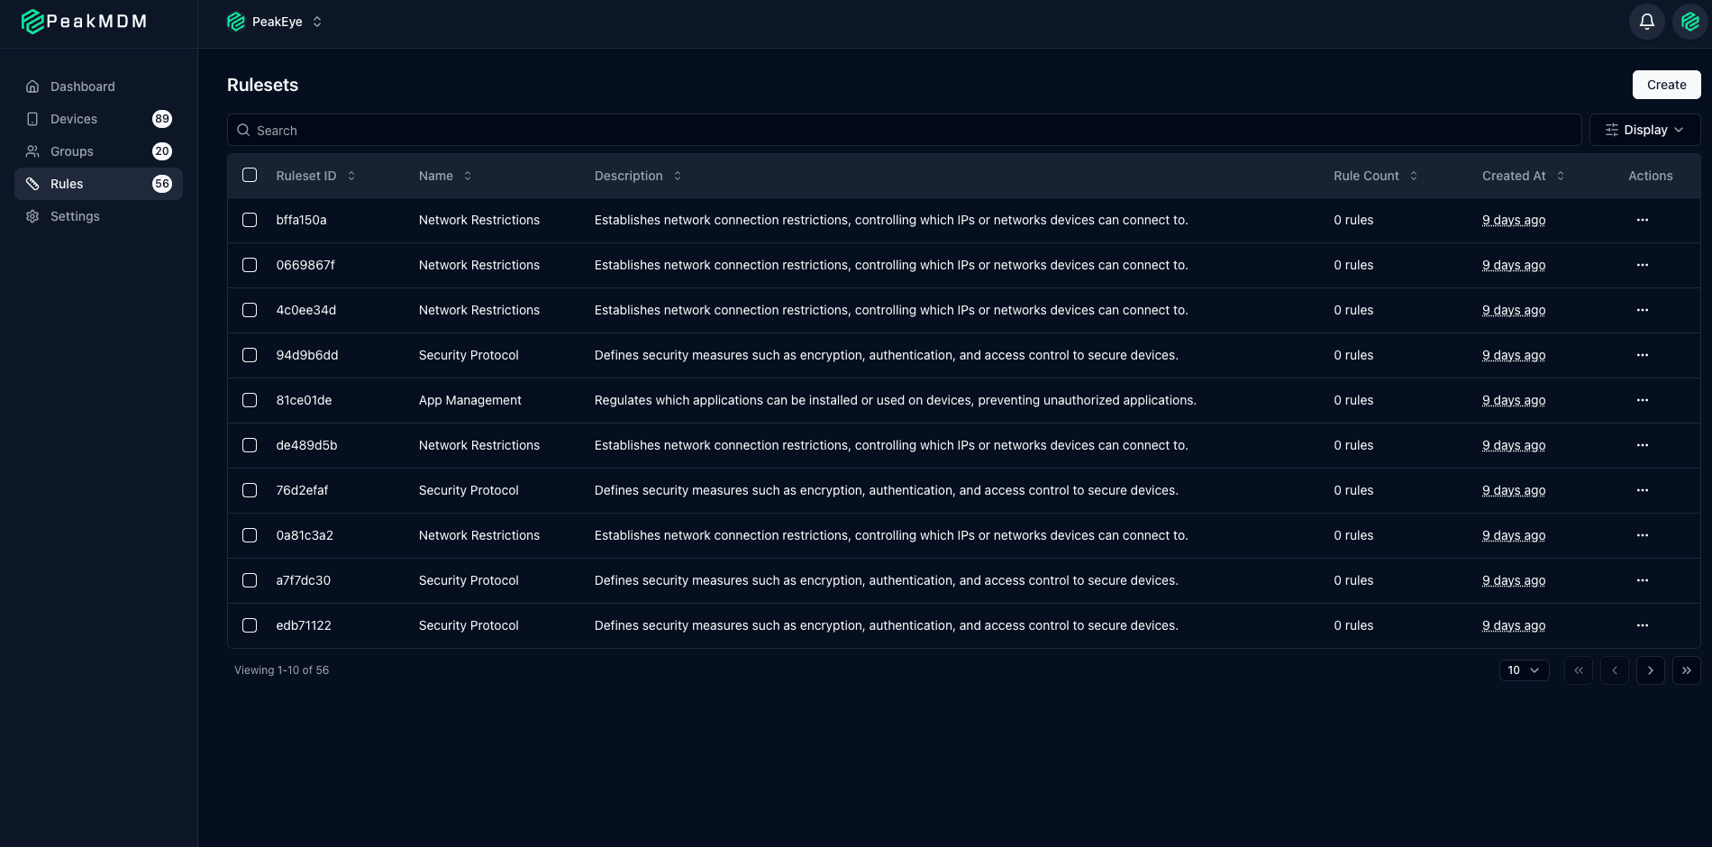
Task: Click the Display sliders icon
Action: pos(1612,130)
